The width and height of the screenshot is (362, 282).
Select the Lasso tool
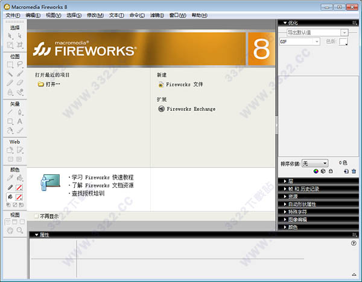[20, 64]
